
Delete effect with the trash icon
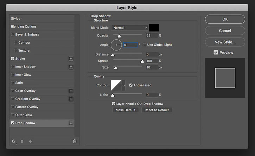tap(75, 141)
